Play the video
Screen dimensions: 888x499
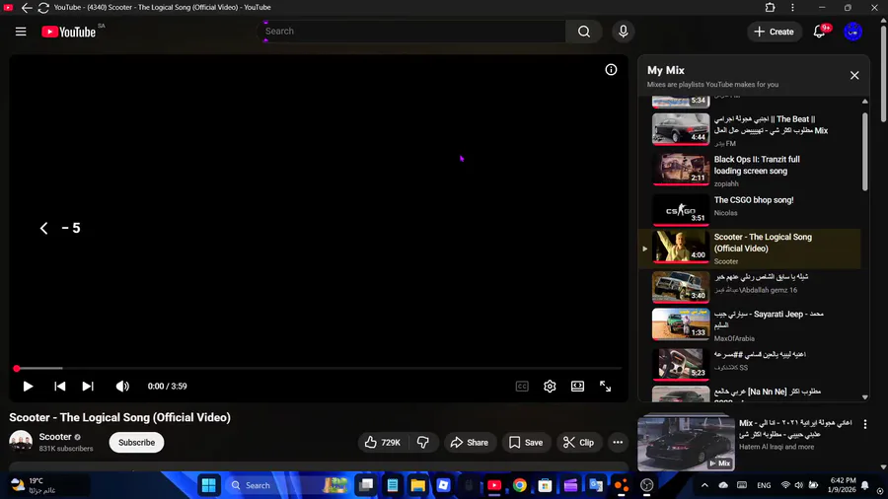pyautogui.click(x=28, y=387)
